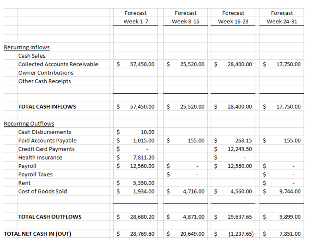Click the Owner Contributions cell
Screen dimensions: 309x247
pyautogui.click(x=45, y=73)
